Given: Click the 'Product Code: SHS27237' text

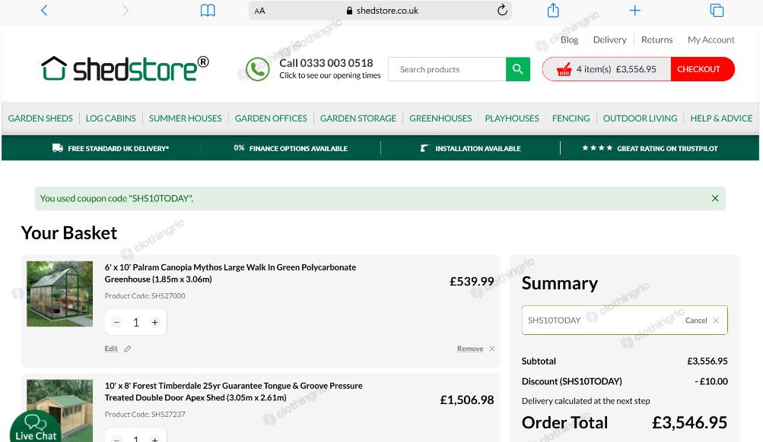Looking at the screenshot, I should point(145,415).
